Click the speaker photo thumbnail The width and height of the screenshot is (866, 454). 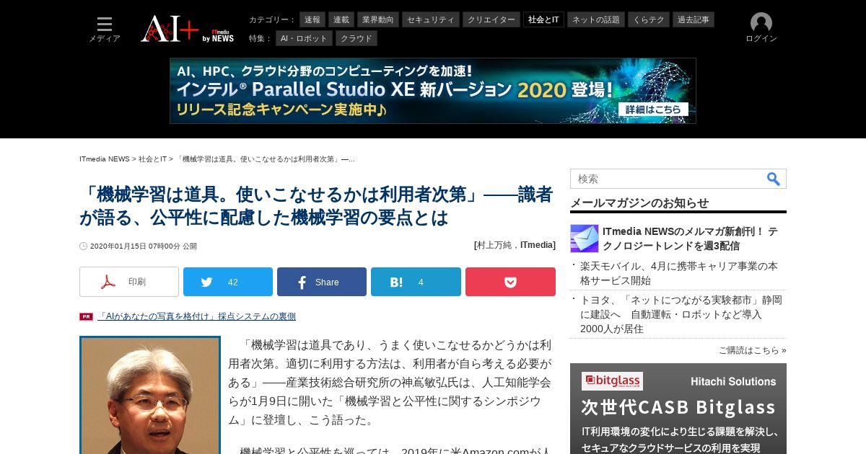[150, 395]
